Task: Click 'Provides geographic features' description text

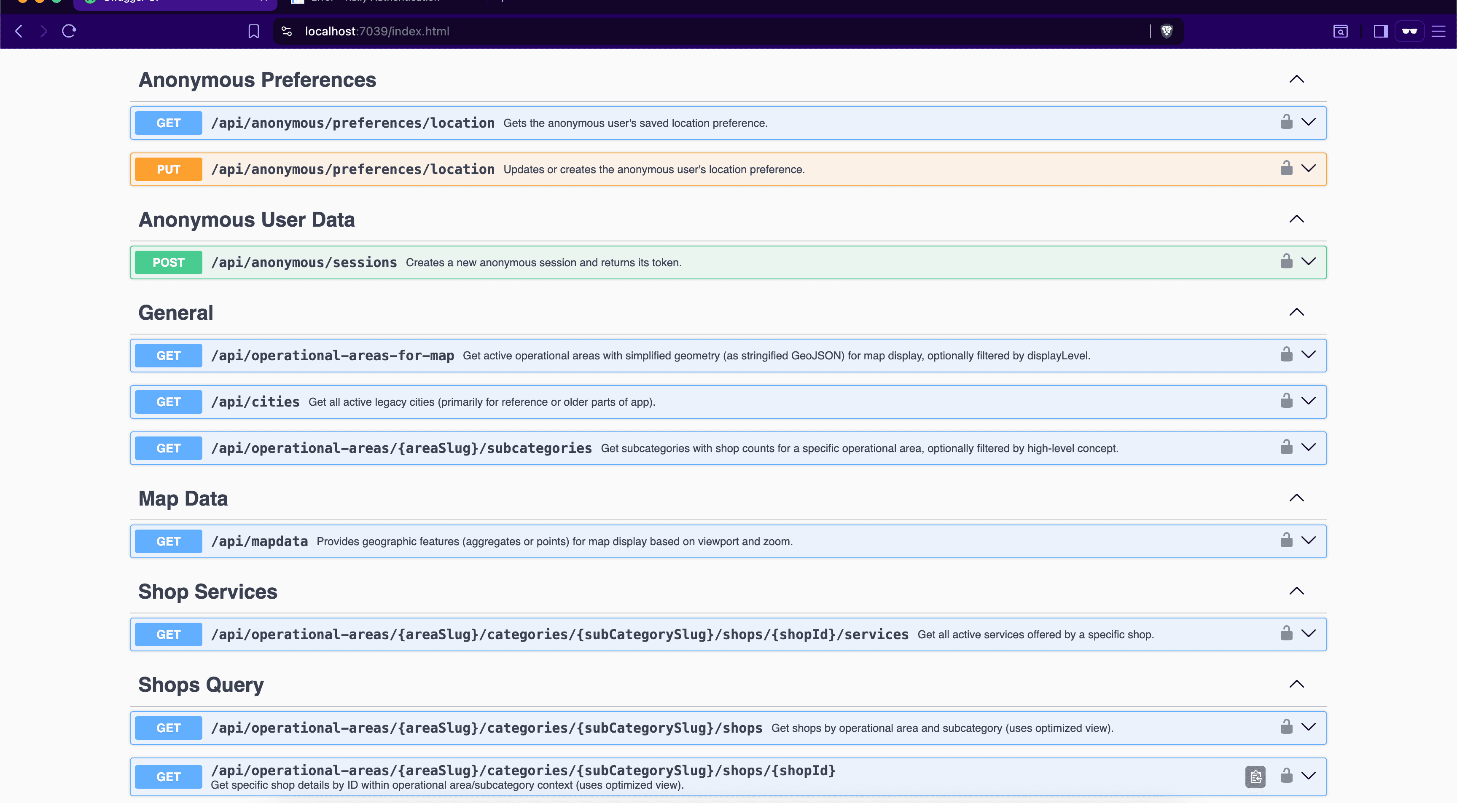Action: 555,541
